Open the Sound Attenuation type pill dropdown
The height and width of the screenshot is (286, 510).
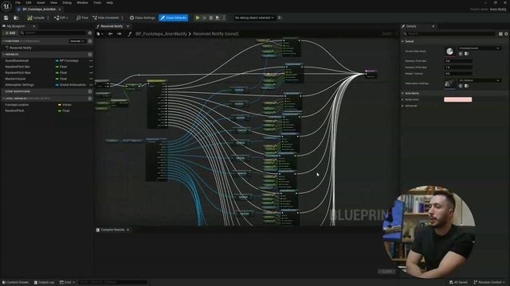(71, 85)
